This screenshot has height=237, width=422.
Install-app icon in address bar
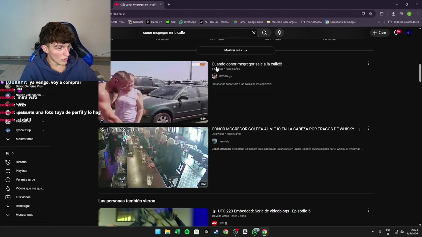[363, 14]
